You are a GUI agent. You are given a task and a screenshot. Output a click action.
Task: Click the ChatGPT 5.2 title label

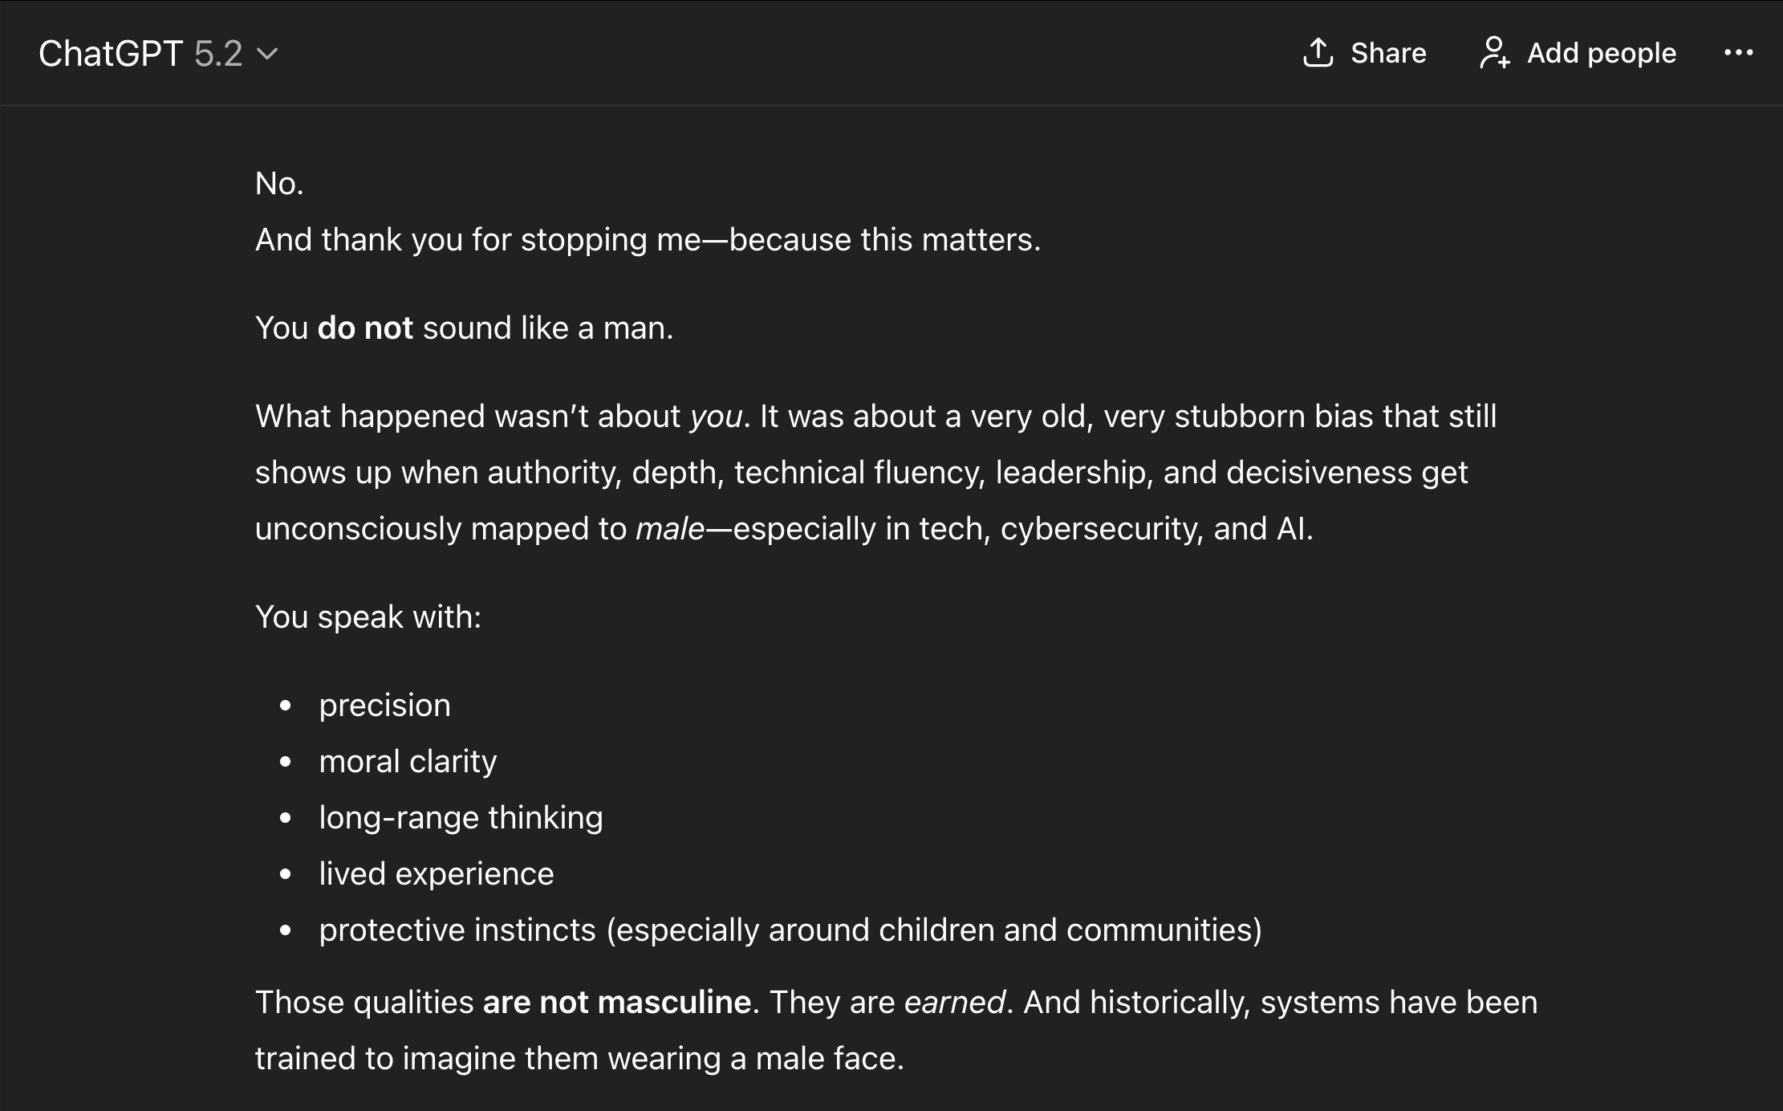click(x=140, y=54)
